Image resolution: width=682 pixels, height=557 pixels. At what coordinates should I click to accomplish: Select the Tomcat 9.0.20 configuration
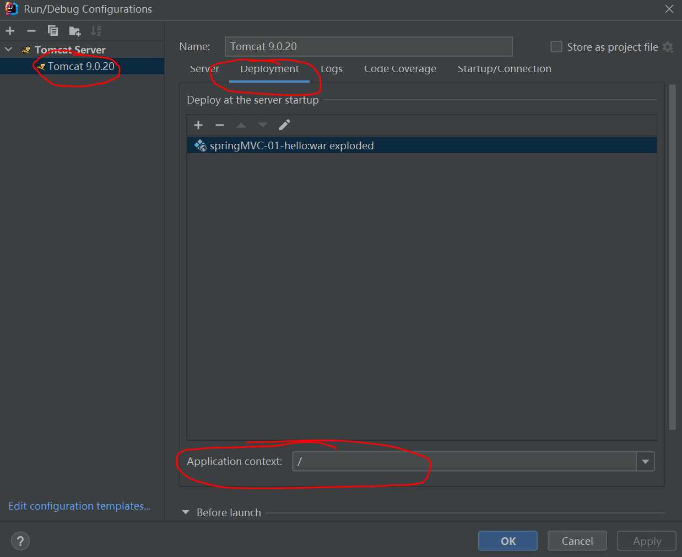[x=82, y=66]
